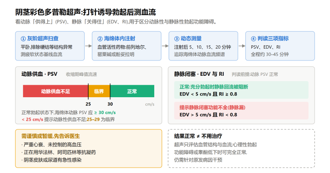Click the heading ④ 判读三项指标
Image resolution: width=330 pixels, height=173 pixels.
270,38
